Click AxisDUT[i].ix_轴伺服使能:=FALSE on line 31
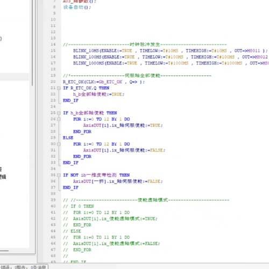Screen dimensions: 269x269 coord(124,150)
